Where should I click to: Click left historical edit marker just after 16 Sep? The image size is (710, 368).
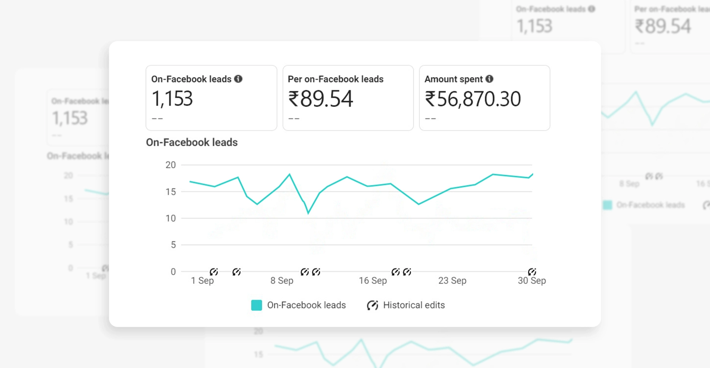pyautogui.click(x=396, y=272)
